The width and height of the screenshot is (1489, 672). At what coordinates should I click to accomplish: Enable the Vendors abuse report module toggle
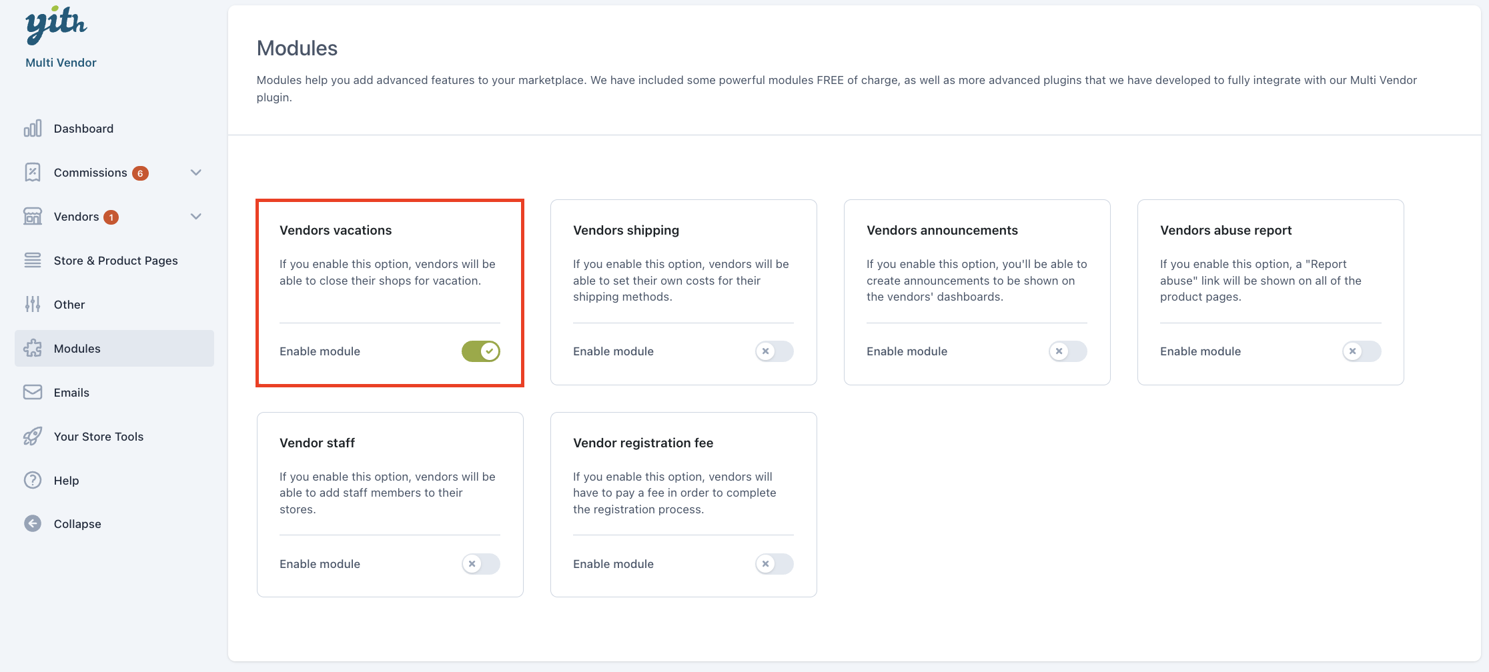1362,351
